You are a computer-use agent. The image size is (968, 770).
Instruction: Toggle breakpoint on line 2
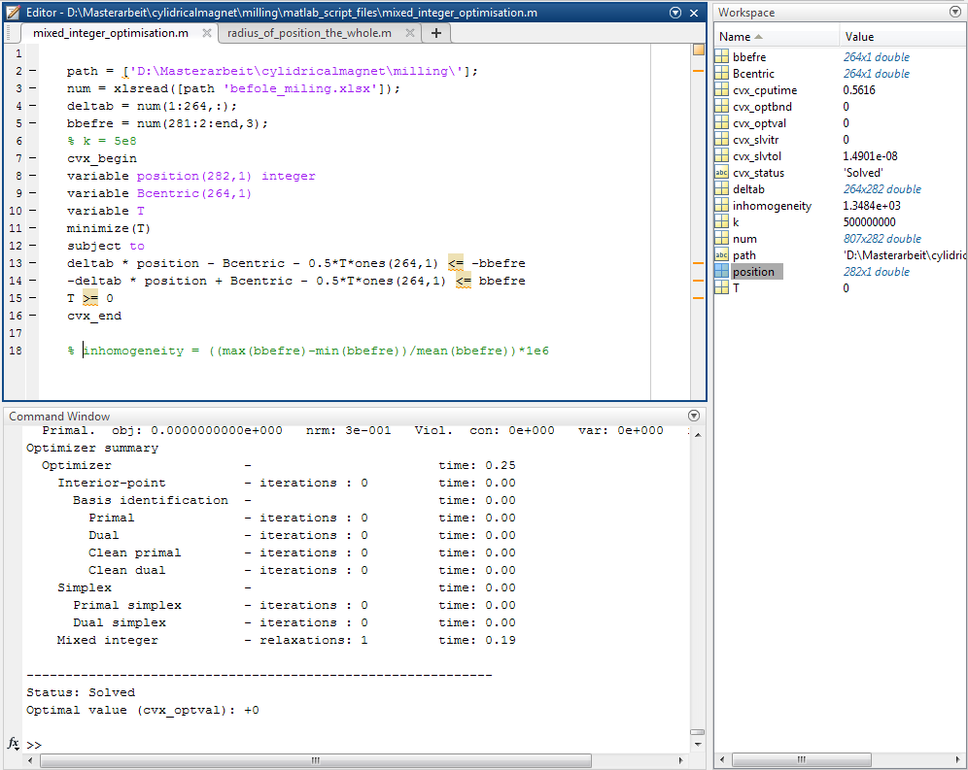pyautogui.click(x=33, y=71)
